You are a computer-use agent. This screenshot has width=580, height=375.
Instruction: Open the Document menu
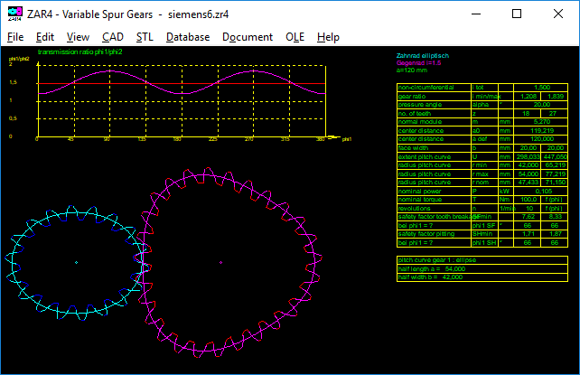pos(247,37)
